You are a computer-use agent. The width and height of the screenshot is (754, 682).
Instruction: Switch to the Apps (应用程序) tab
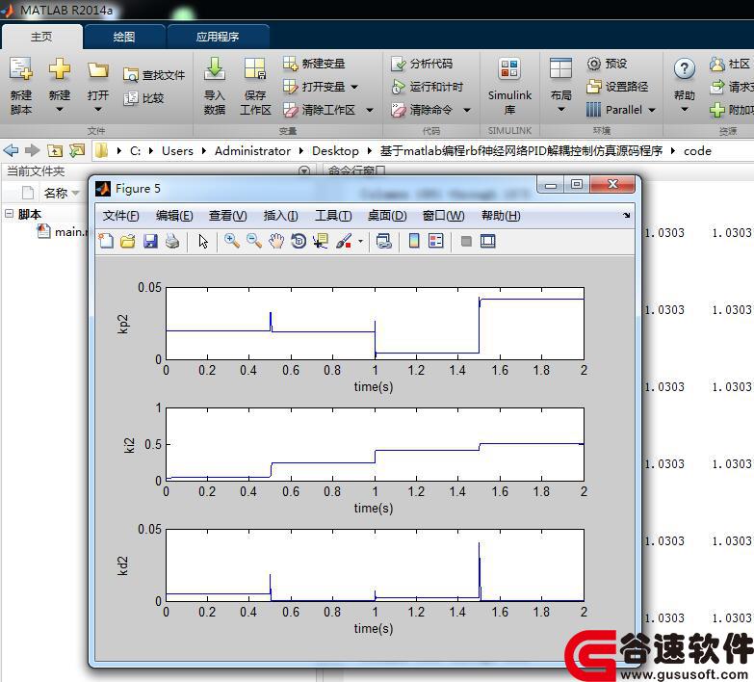click(218, 37)
